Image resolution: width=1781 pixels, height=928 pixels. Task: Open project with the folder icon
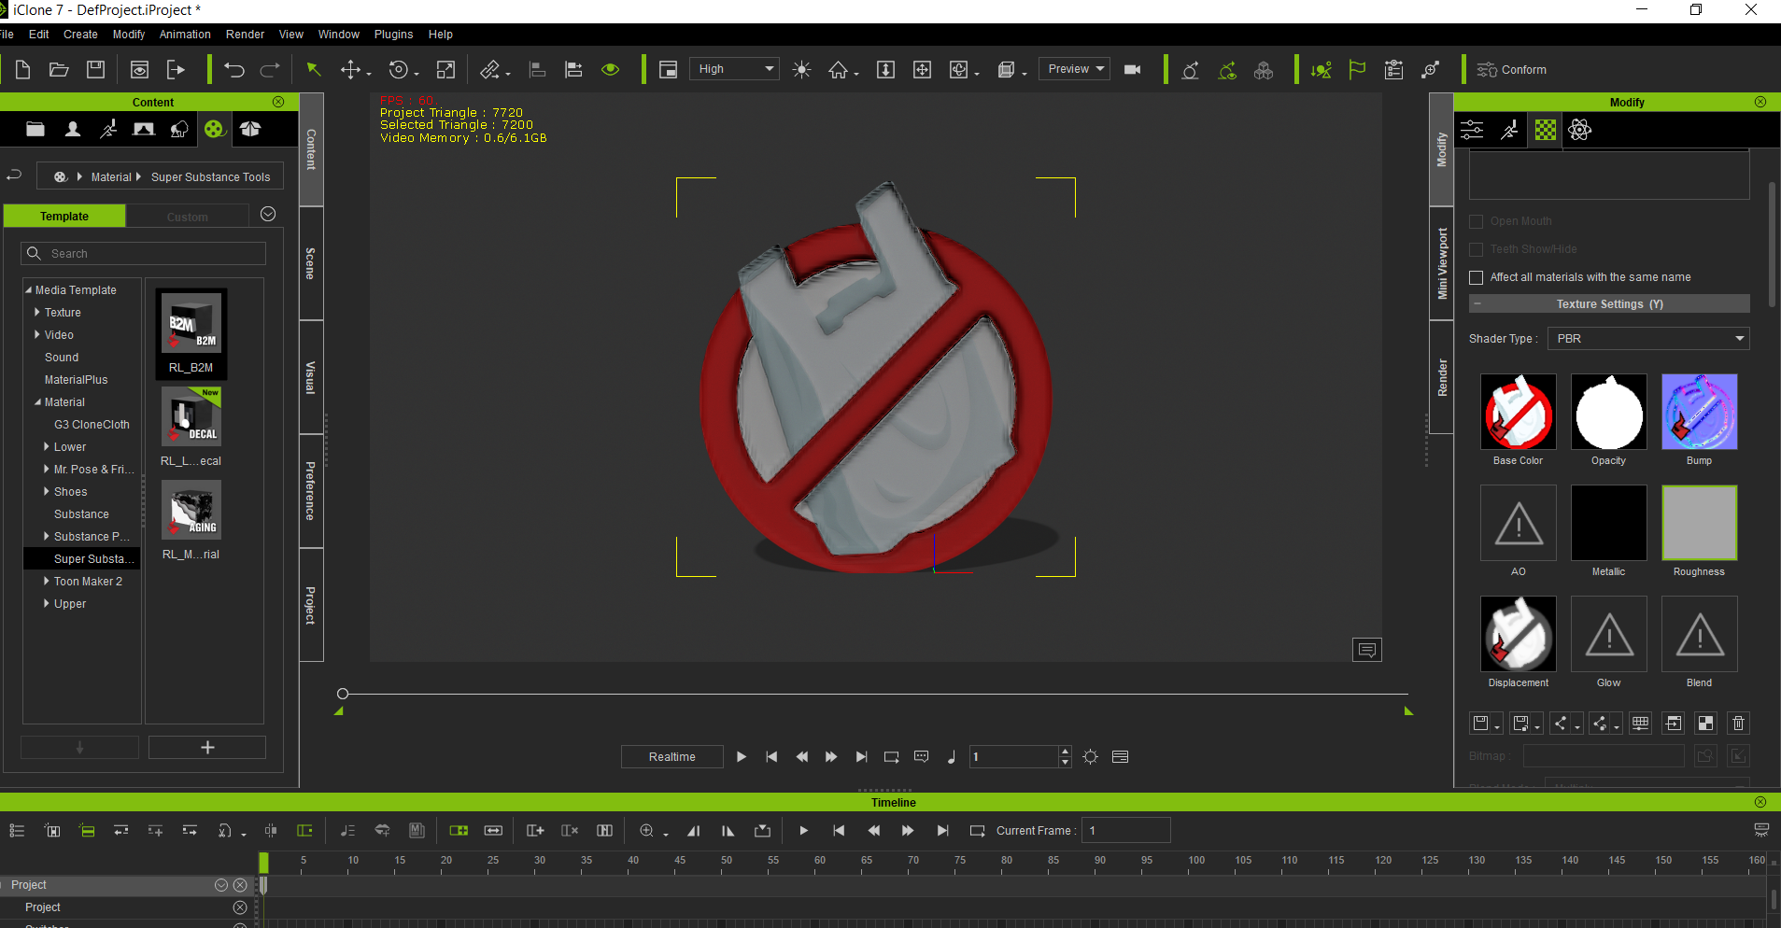[x=59, y=70]
